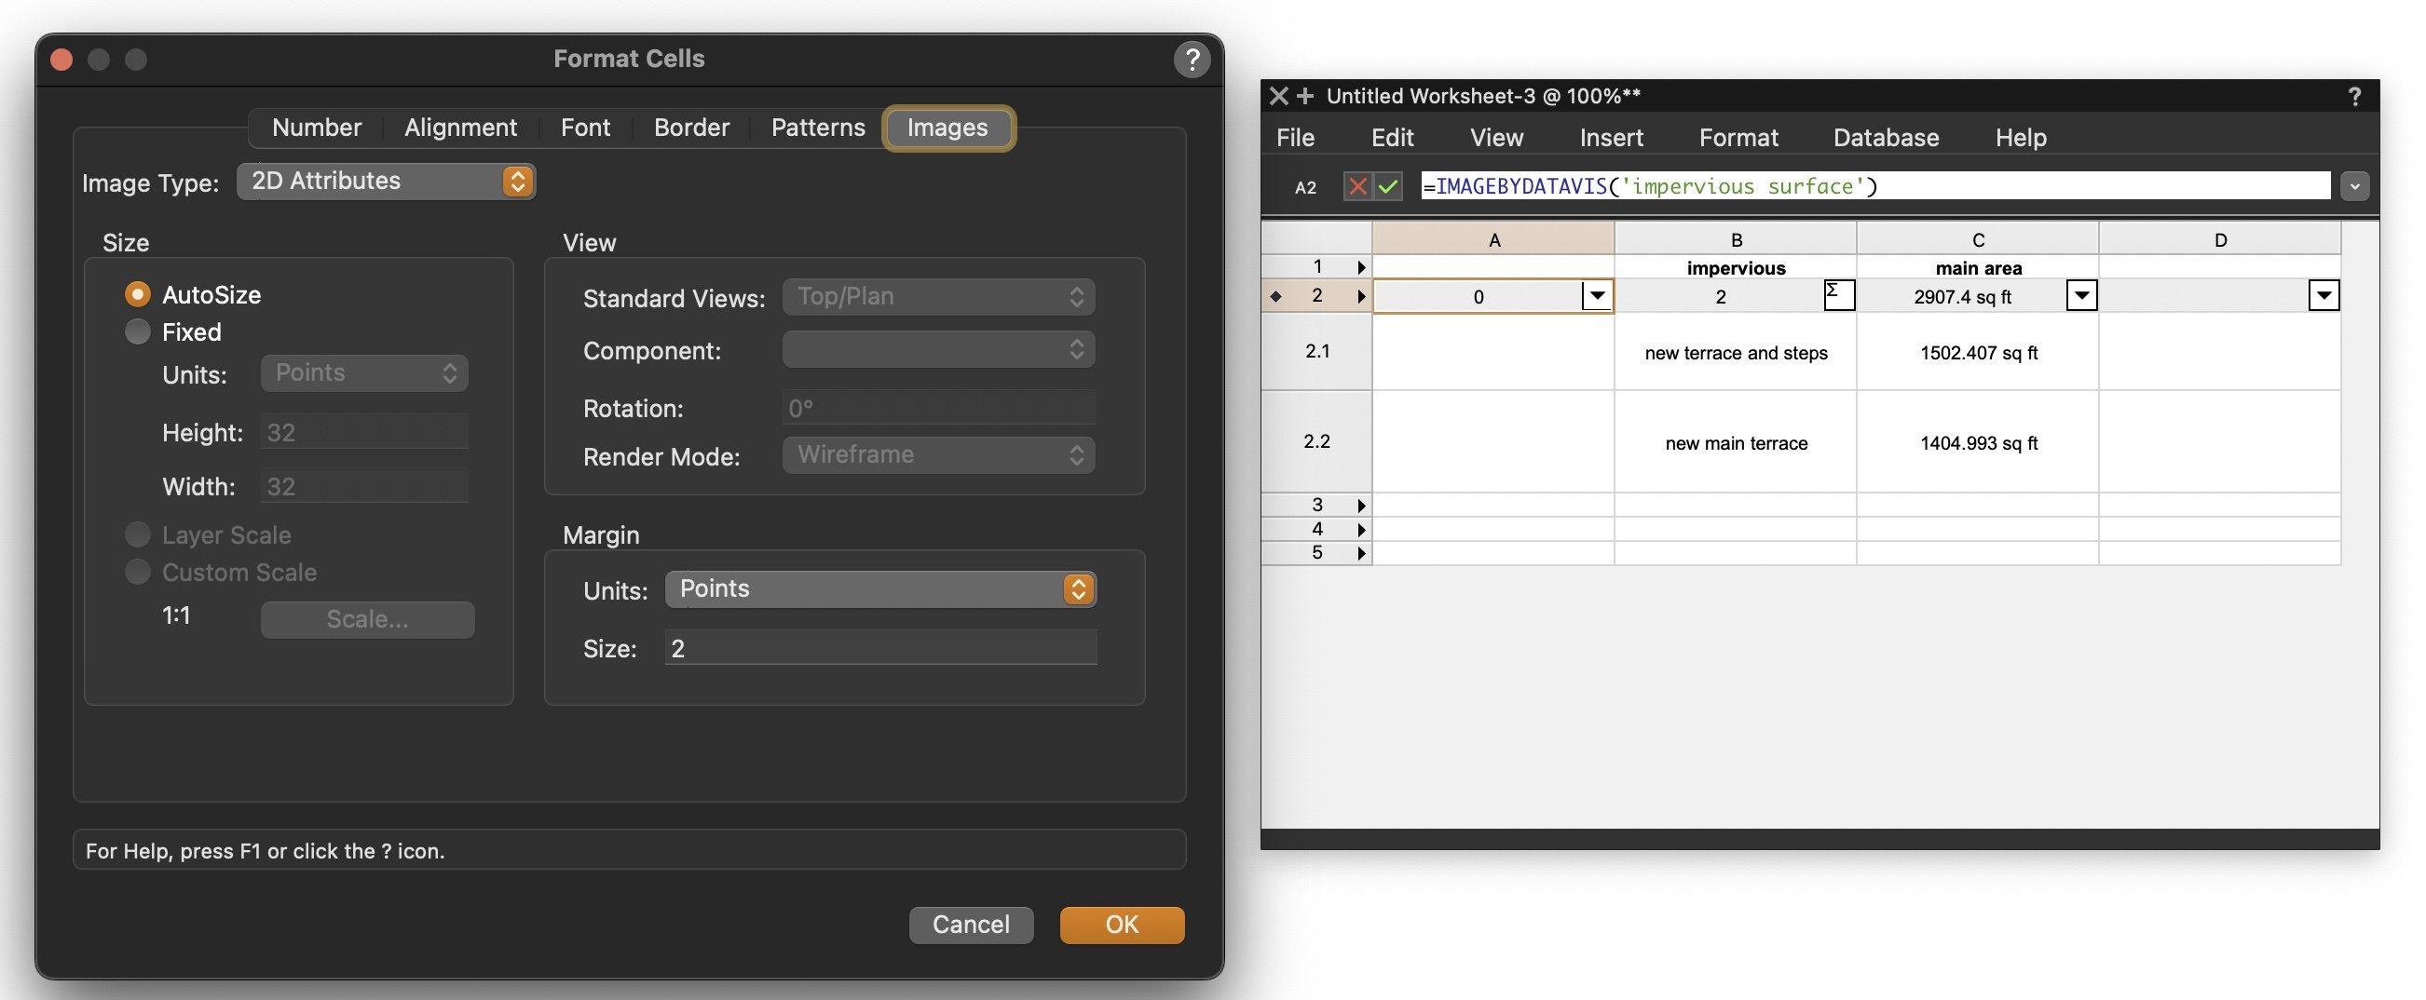Screen dimensions: 2426x1000
Task: Select the Fixed size radio button
Action: click(138, 332)
